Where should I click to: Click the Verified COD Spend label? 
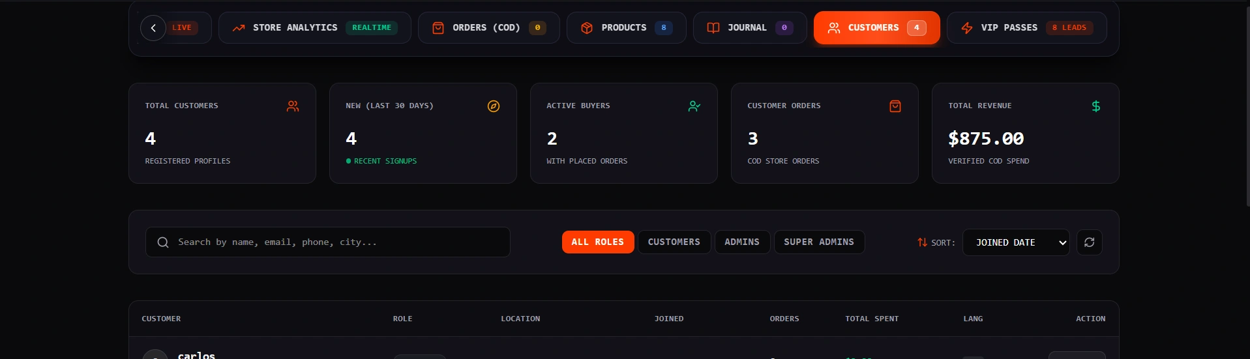989,161
